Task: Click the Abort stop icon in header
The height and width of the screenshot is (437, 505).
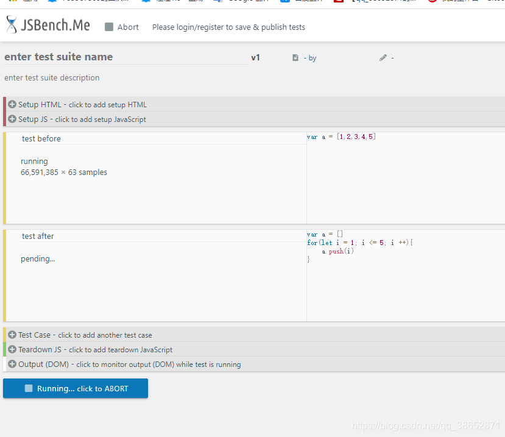Action: click(x=109, y=27)
